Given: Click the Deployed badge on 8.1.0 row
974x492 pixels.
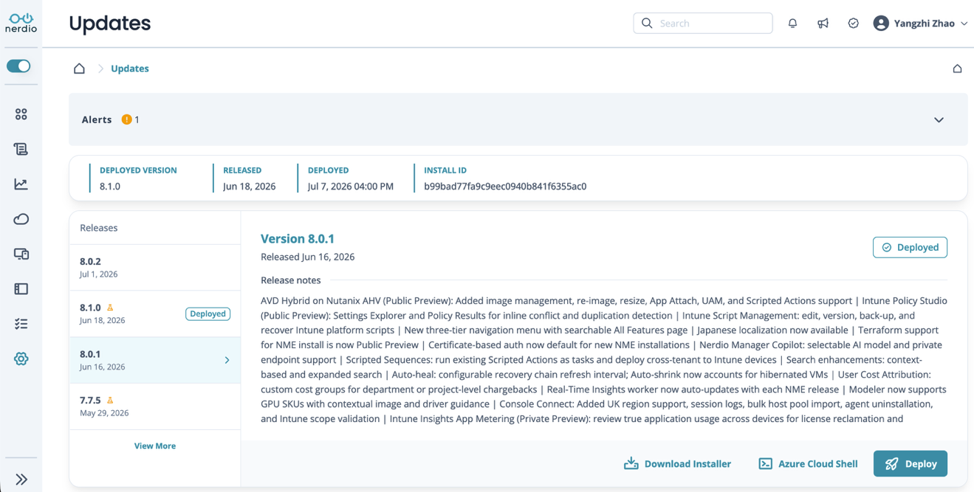Looking at the screenshot, I should tap(208, 314).
